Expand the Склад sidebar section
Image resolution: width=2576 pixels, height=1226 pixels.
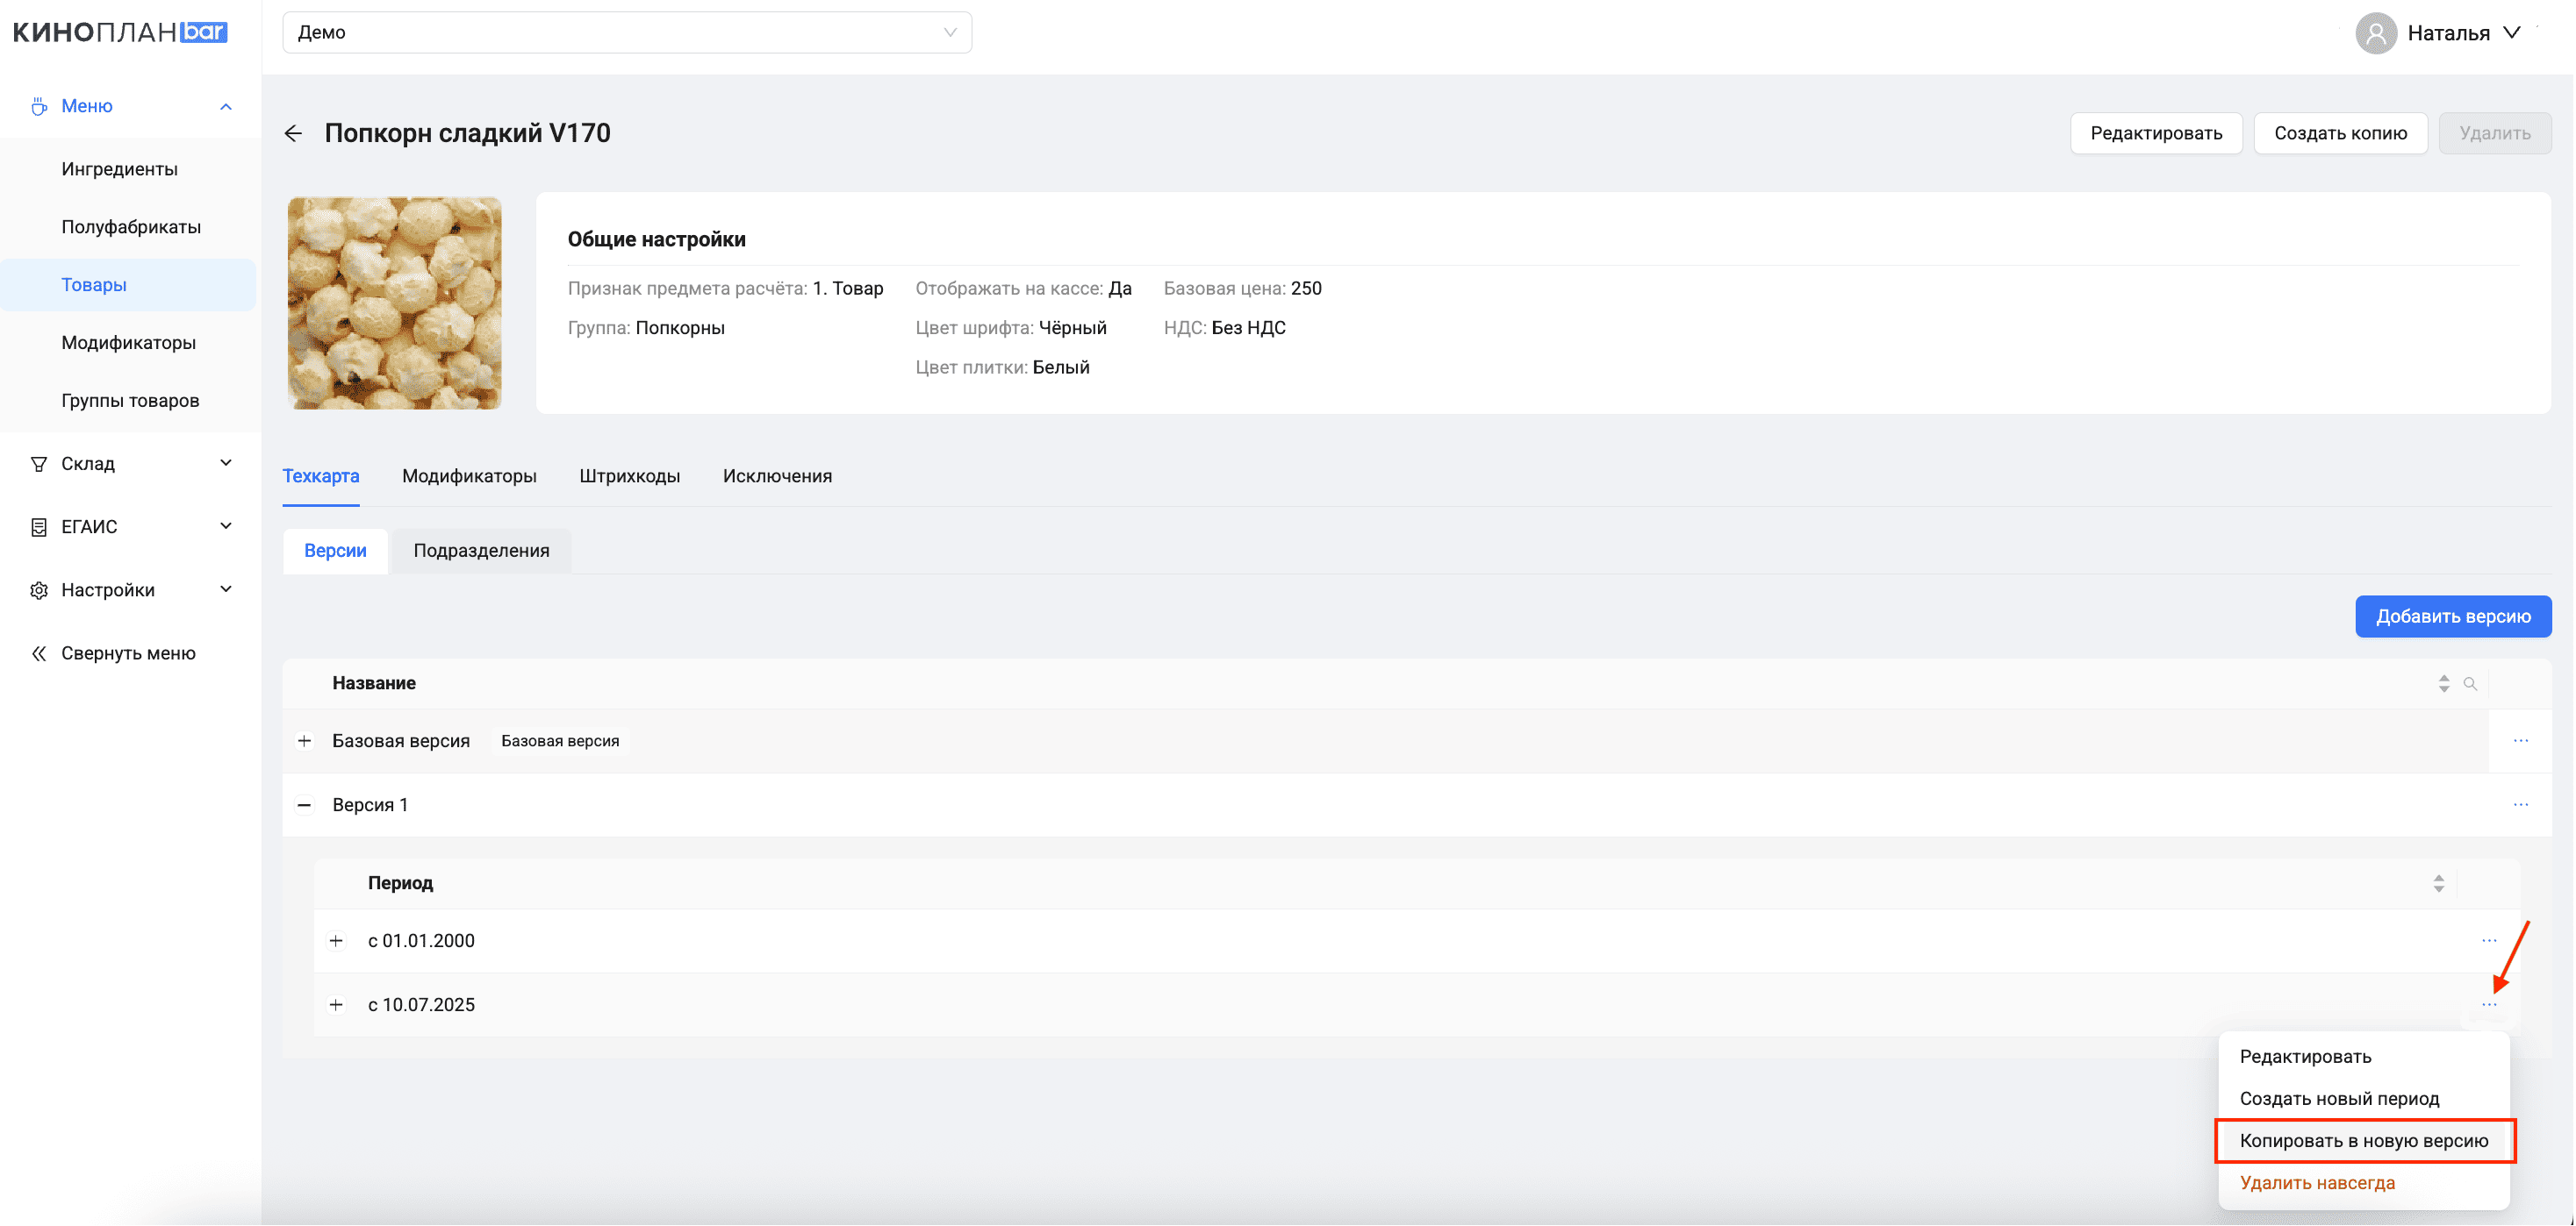(131, 463)
